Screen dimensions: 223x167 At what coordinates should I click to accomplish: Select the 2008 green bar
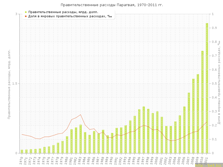point(193,116)
